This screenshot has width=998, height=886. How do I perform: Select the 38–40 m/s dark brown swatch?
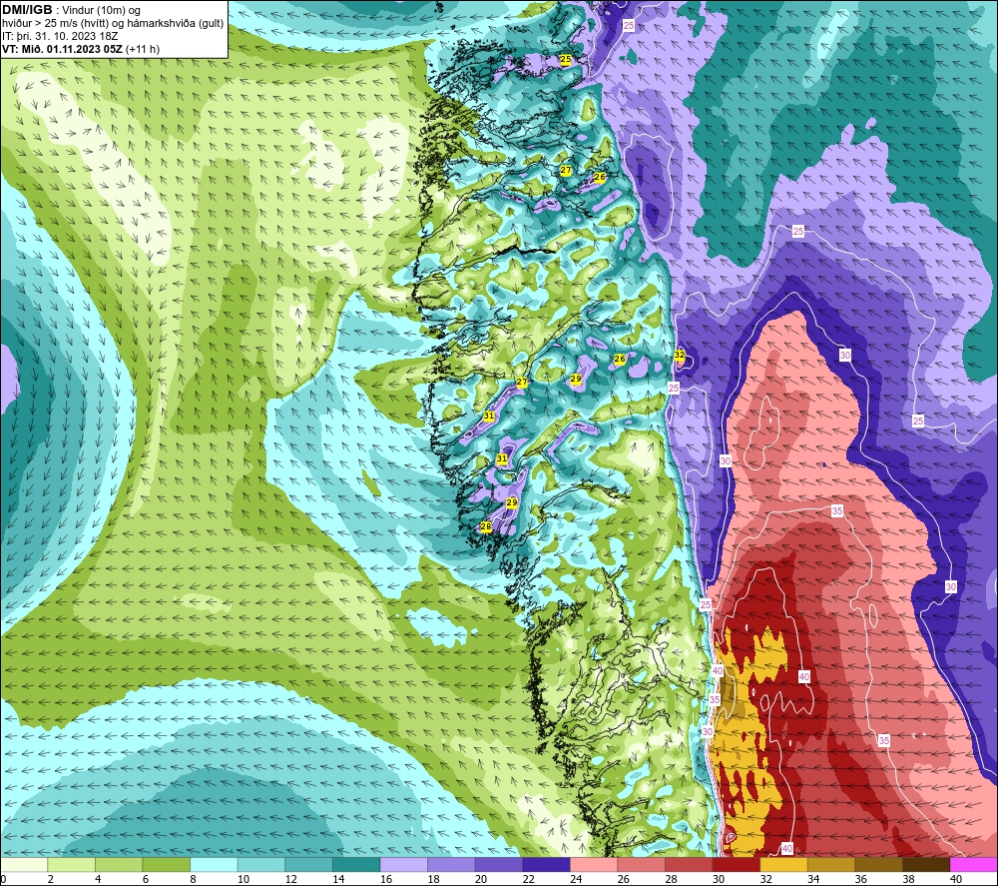tap(925, 864)
